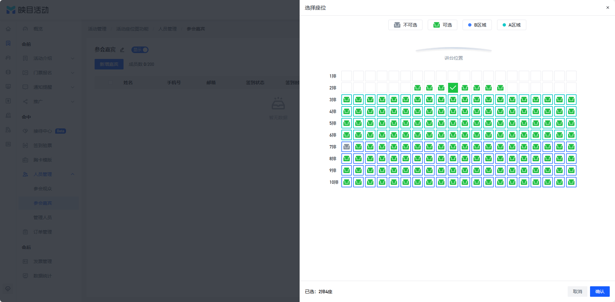
Task: Confirm seat selection with 确认
Action: tap(600, 292)
